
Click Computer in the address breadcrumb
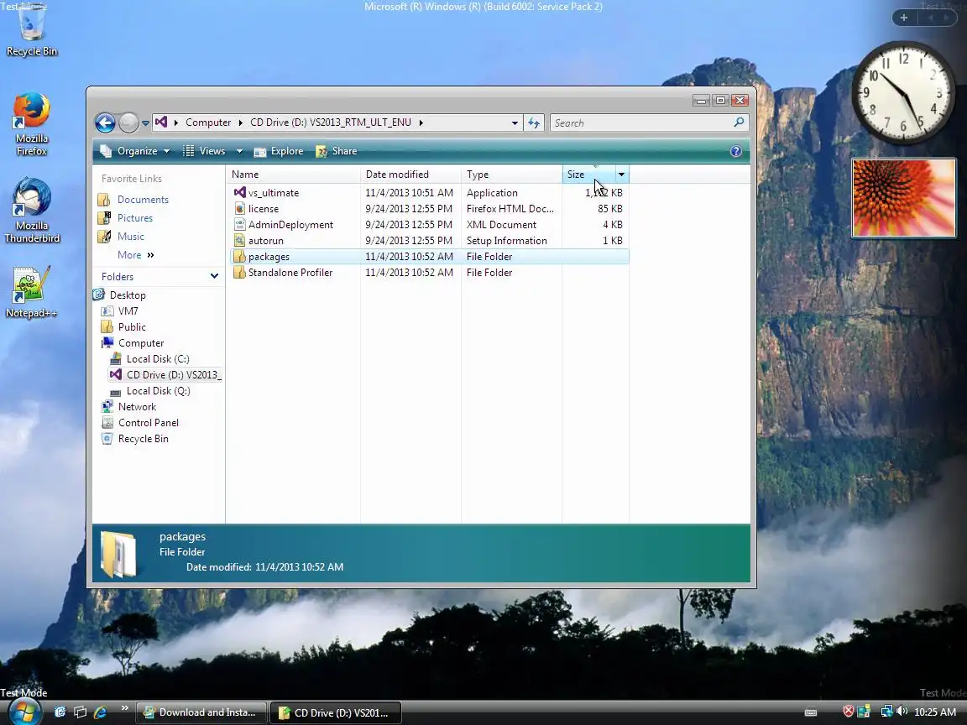point(208,123)
